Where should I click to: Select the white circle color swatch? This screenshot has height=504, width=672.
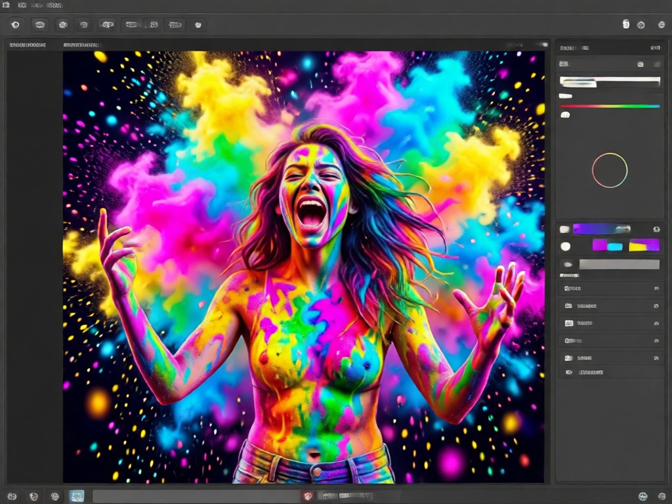pos(566,247)
